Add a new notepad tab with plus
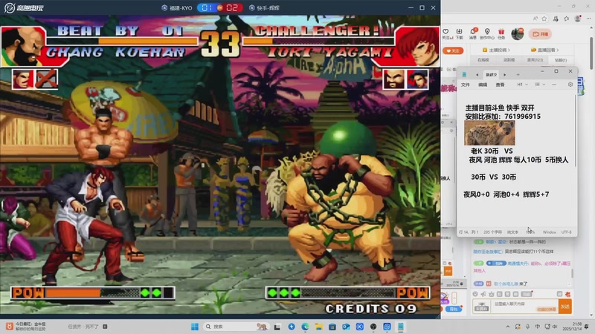The image size is (595, 334). pos(518,75)
